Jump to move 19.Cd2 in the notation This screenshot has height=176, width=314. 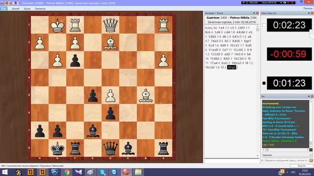[x=209, y=67]
